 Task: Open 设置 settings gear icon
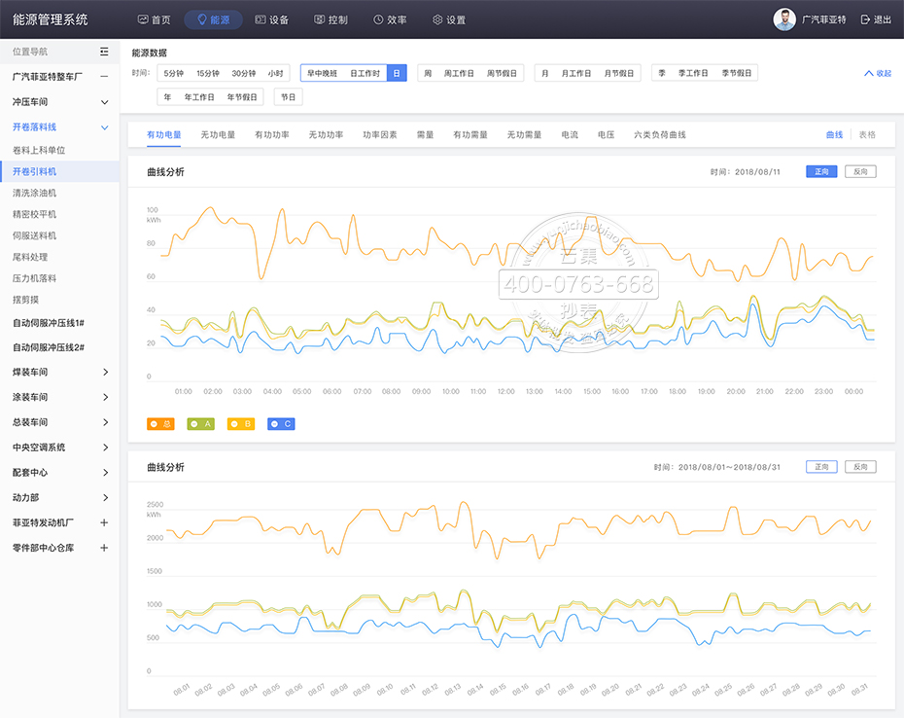[x=437, y=19]
